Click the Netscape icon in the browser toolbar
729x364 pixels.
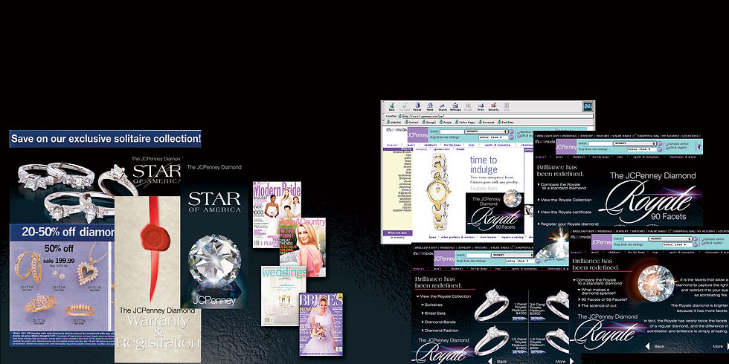(x=455, y=107)
